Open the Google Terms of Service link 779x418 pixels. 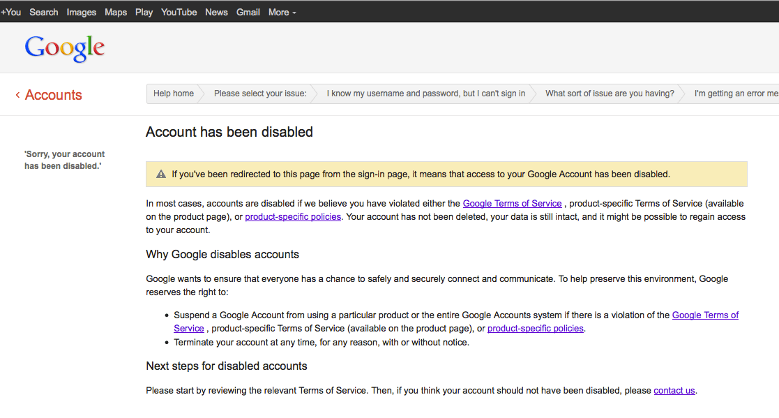512,203
